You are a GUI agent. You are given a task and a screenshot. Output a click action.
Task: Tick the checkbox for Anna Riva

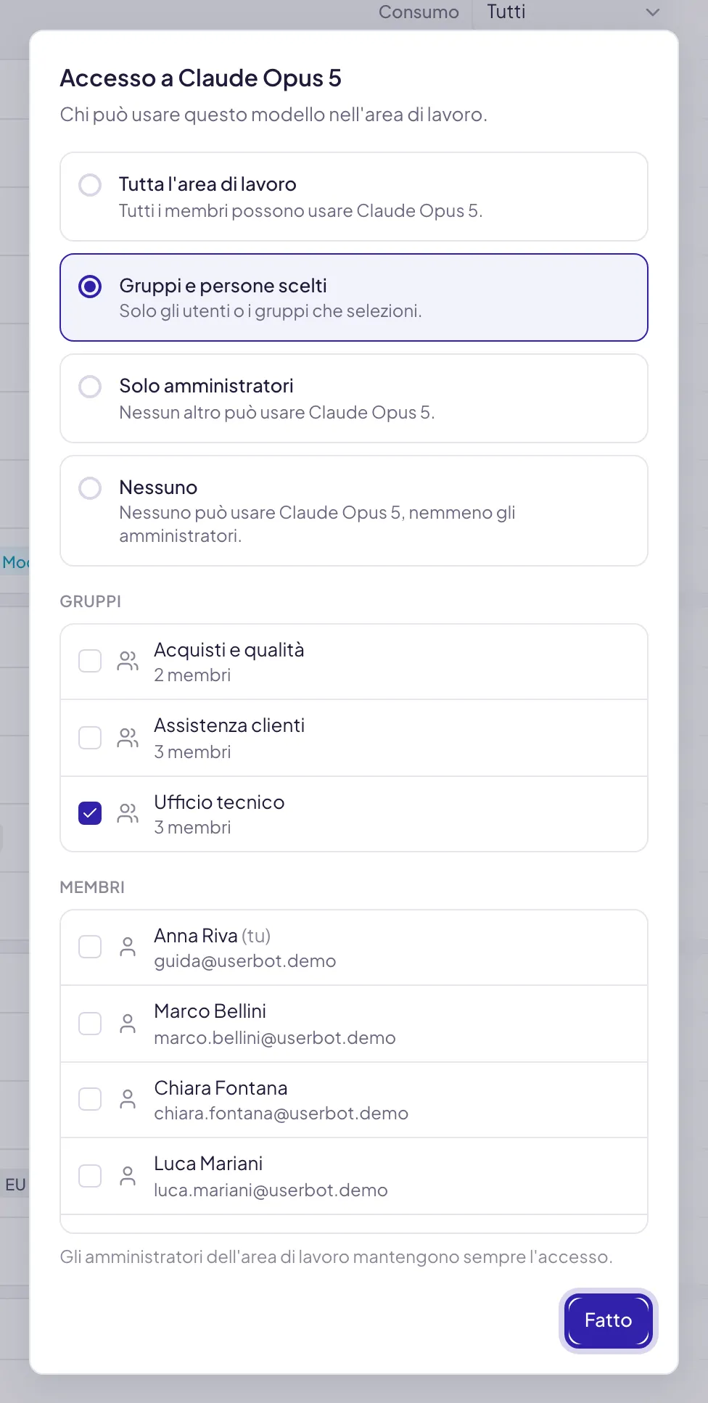90,947
